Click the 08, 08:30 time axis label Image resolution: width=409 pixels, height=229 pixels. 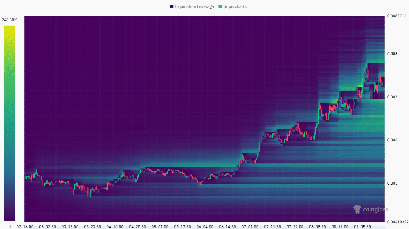[318, 227]
